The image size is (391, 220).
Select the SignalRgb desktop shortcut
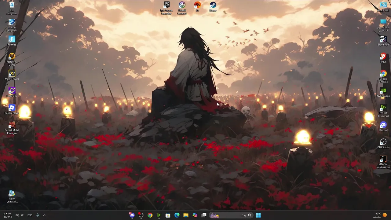[383, 41]
